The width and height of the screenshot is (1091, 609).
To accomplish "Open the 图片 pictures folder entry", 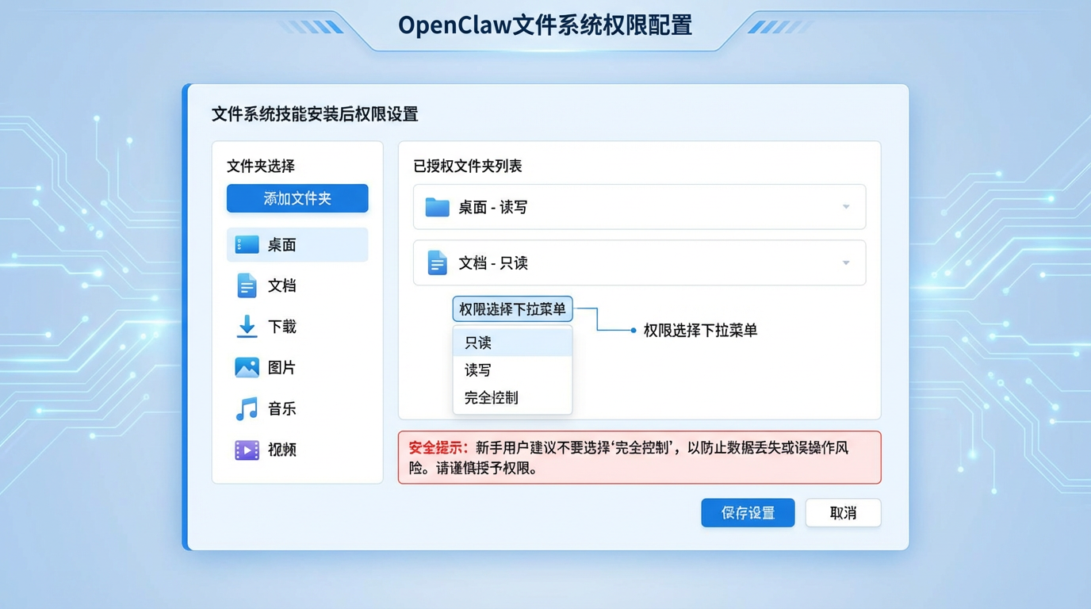I will pyautogui.click(x=247, y=367).
